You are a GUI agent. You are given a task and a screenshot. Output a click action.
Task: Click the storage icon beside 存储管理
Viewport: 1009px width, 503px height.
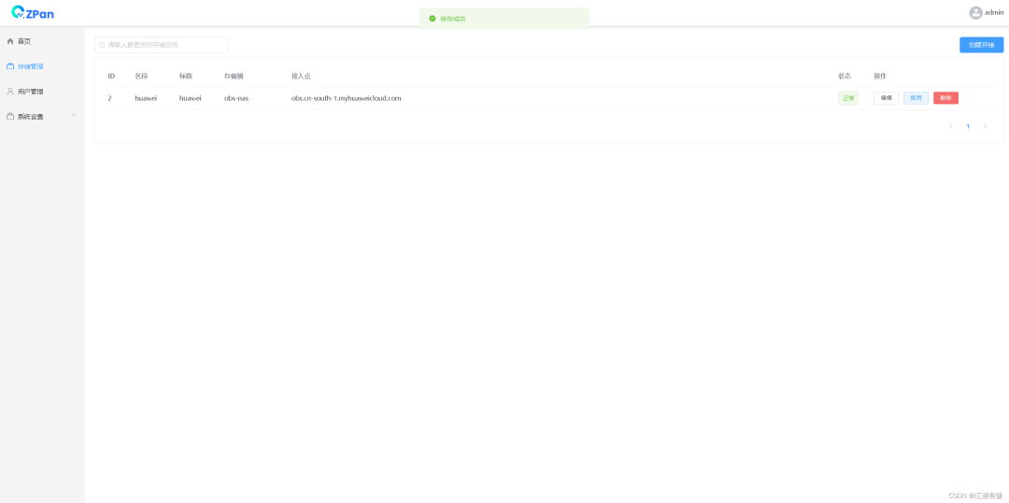(10, 66)
